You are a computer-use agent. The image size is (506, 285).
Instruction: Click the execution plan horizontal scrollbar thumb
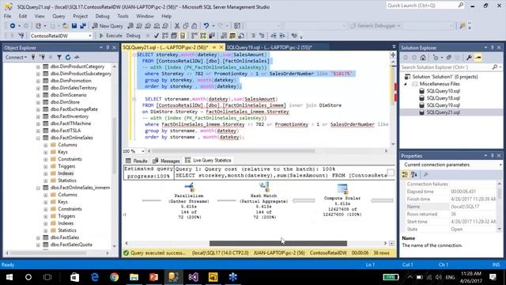tap(278, 243)
